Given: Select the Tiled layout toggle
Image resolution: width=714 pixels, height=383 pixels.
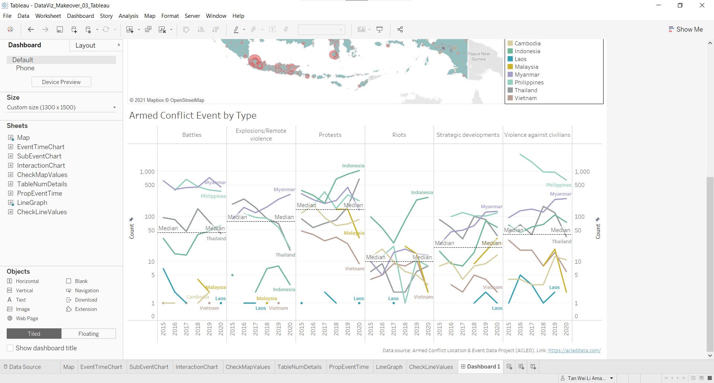Looking at the screenshot, I should point(34,334).
